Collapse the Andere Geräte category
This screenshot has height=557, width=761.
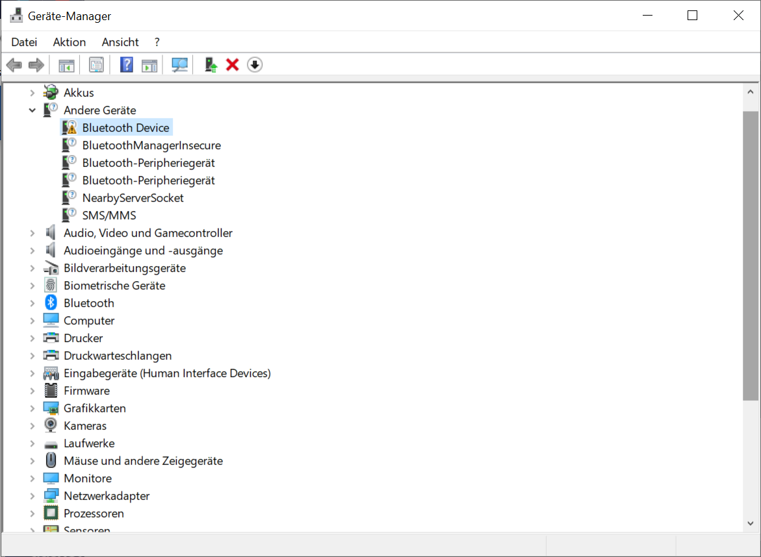click(x=32, y=110)
